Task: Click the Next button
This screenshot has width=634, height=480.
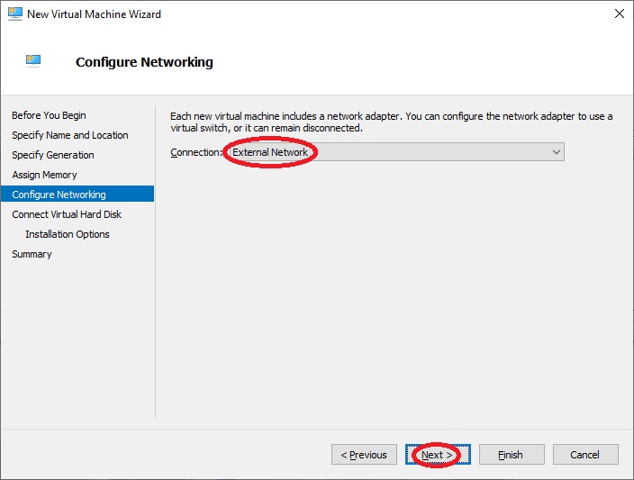Action: pyautogui.click(x=438, y=455)
